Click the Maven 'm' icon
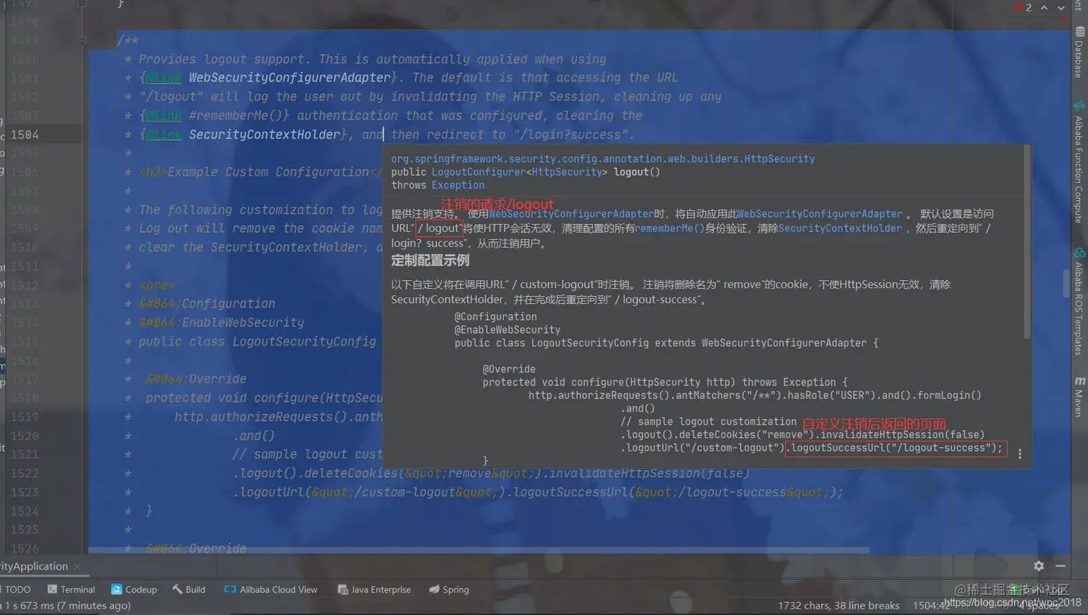 (x=1079, y=381)
